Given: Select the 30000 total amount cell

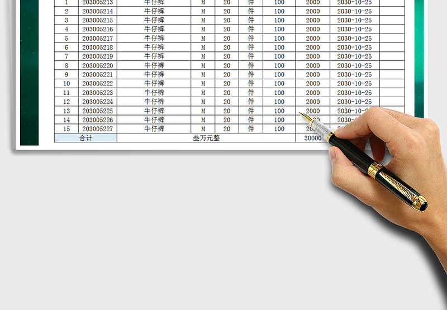Looking at the screenshot, I should pyautogui.click(x=313, y=138).
